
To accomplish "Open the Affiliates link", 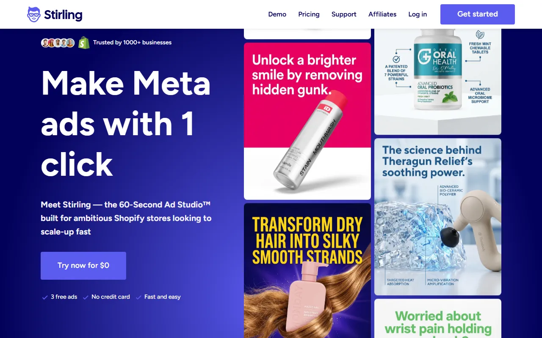I will pyautogui.click(x=382, y=14).
